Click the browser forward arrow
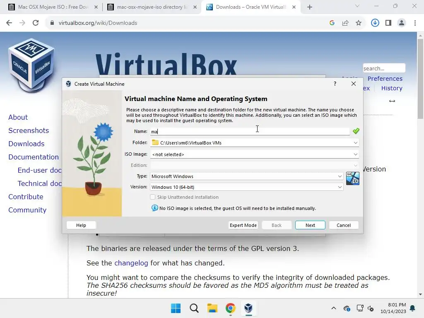The width and height of the screenshot is (424, 318). [22, 23]
